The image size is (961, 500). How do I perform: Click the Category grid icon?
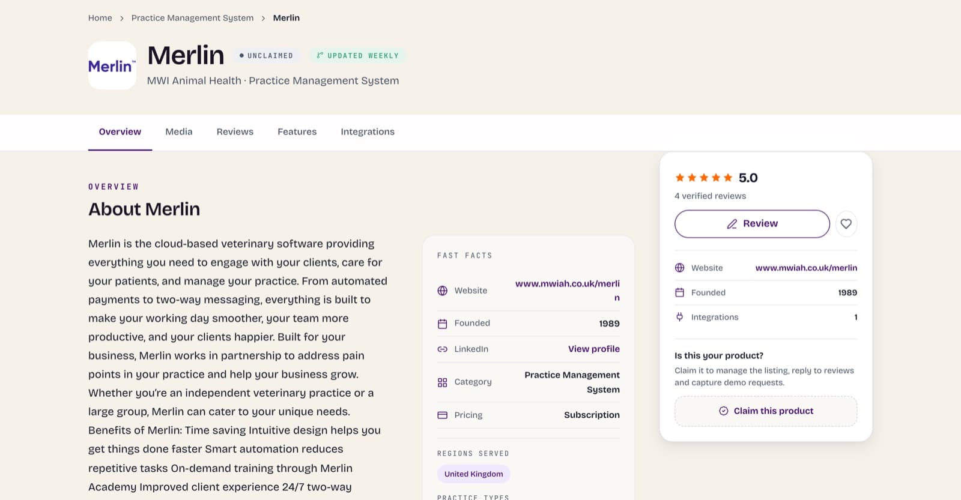click(443, 382)
